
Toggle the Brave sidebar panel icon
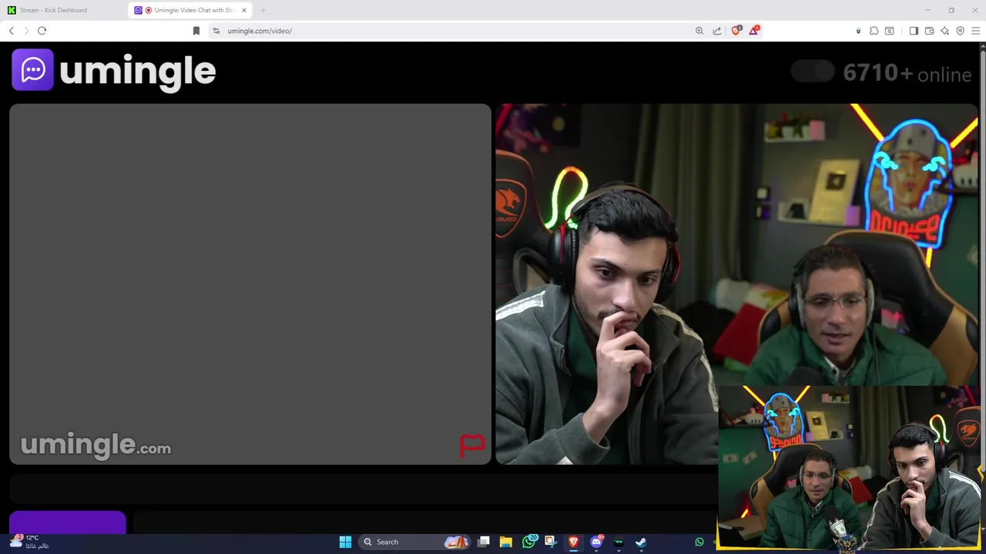click(914, 31)
